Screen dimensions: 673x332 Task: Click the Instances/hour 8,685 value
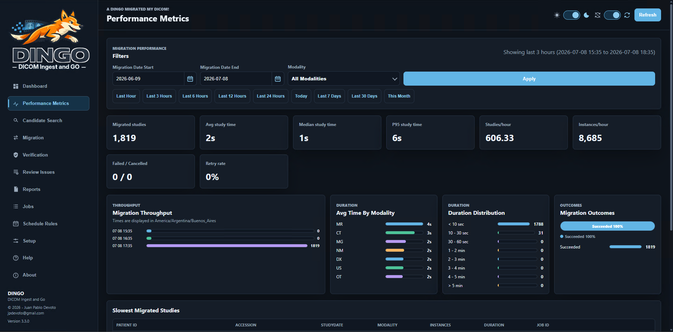point(590,138)
